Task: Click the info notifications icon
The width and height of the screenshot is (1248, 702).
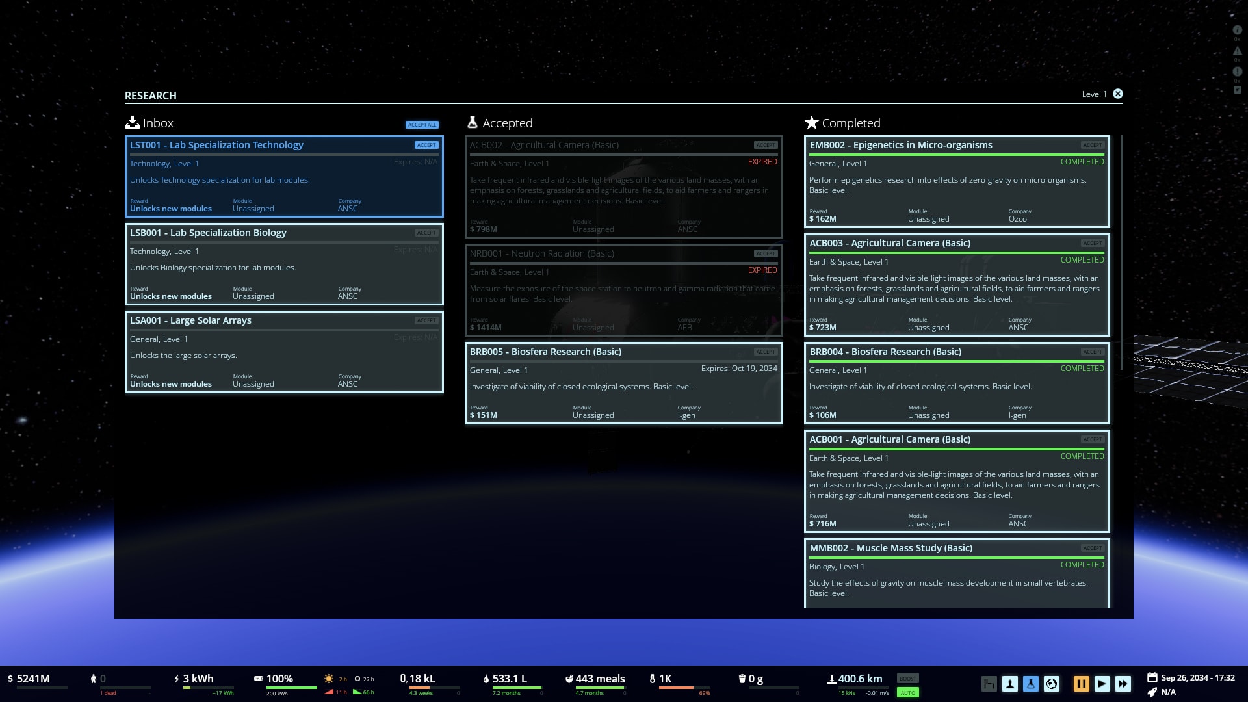Action: 1238,30
